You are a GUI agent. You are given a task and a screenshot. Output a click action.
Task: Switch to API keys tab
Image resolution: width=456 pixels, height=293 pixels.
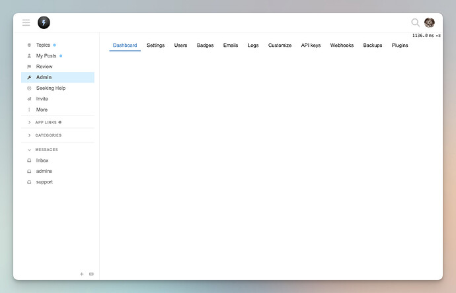pyautogui.click(x=311, y=46)
